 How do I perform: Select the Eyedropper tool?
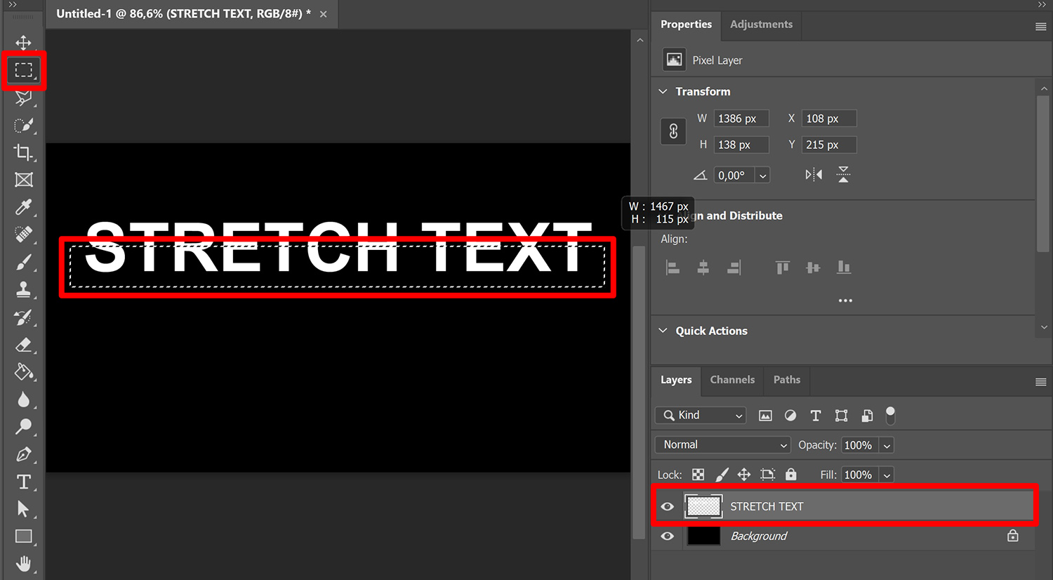23,207
